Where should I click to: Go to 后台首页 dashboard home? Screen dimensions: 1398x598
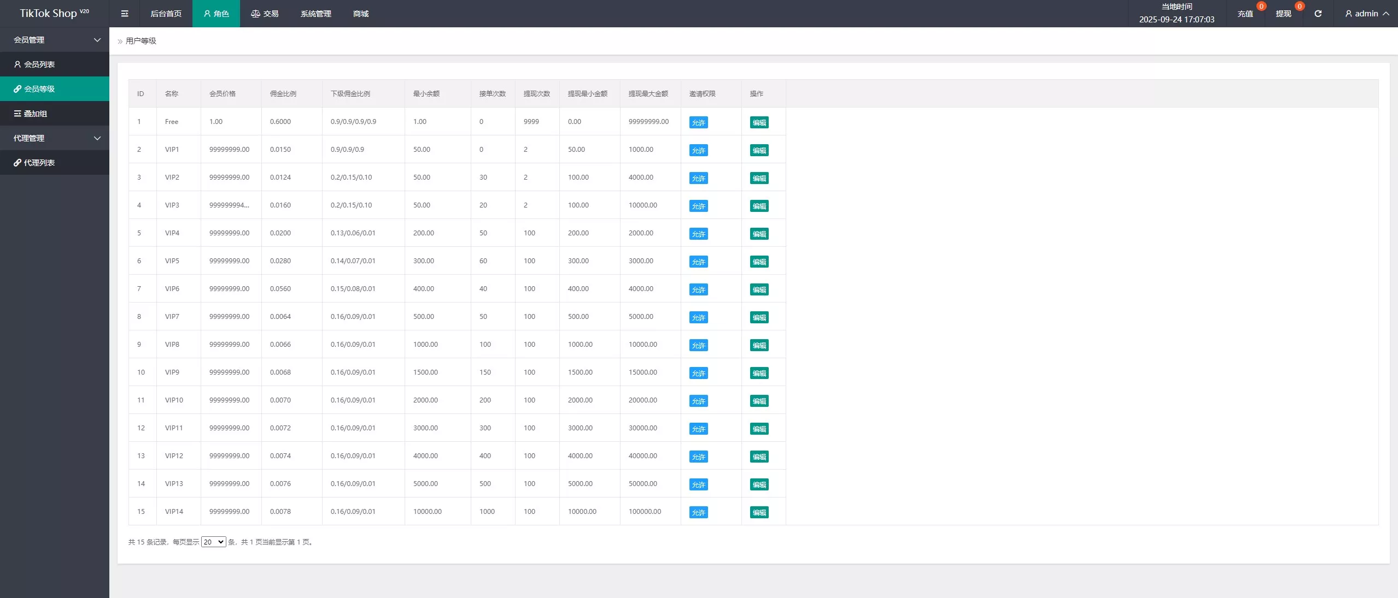[x=166, y=14]
